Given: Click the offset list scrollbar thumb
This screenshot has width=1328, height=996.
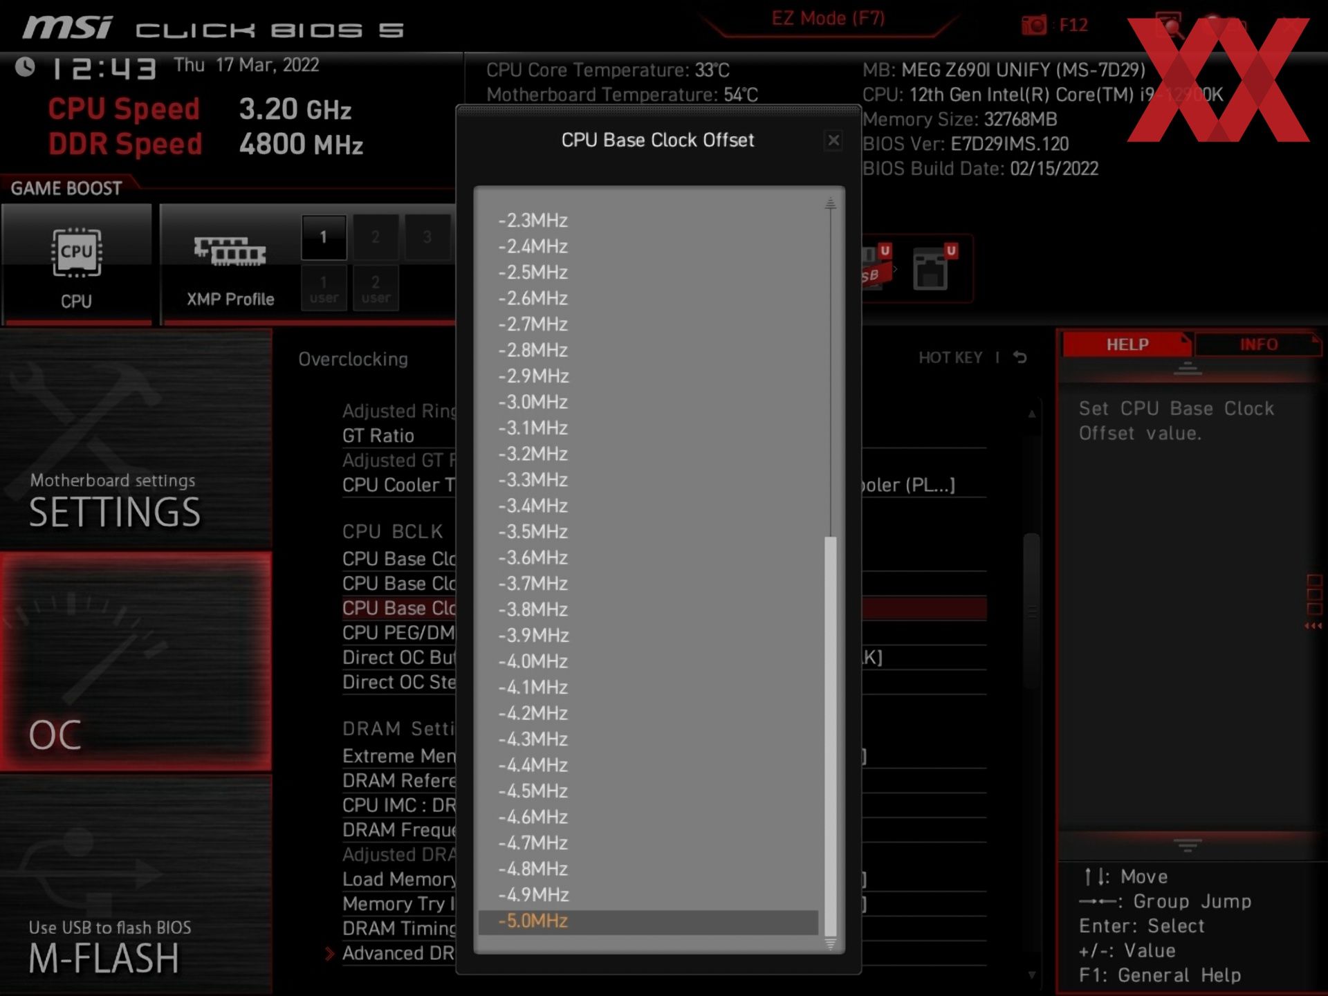Looking at the screenshot, I should (831, 736).
